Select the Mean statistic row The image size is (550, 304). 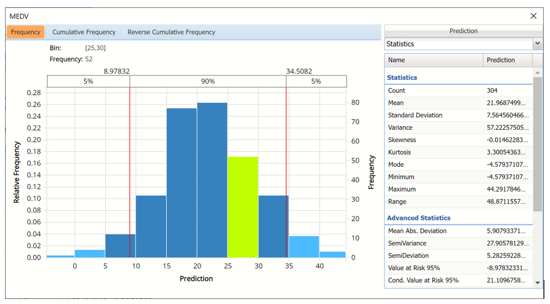point(458,103)
